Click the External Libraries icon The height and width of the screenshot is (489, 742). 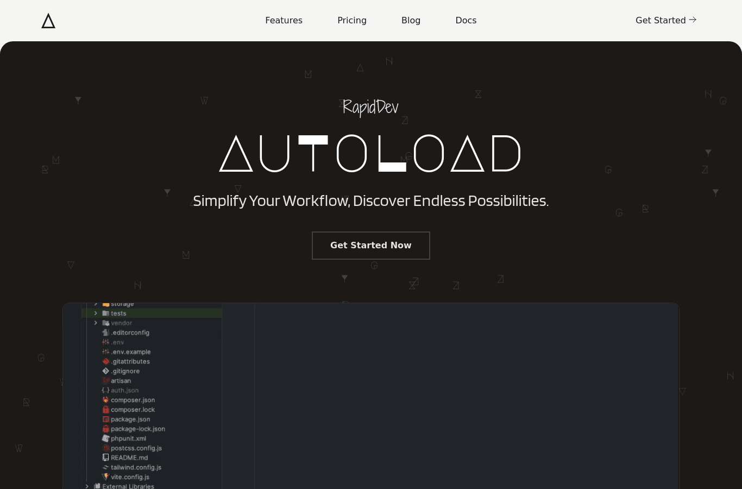click(97, 486)
